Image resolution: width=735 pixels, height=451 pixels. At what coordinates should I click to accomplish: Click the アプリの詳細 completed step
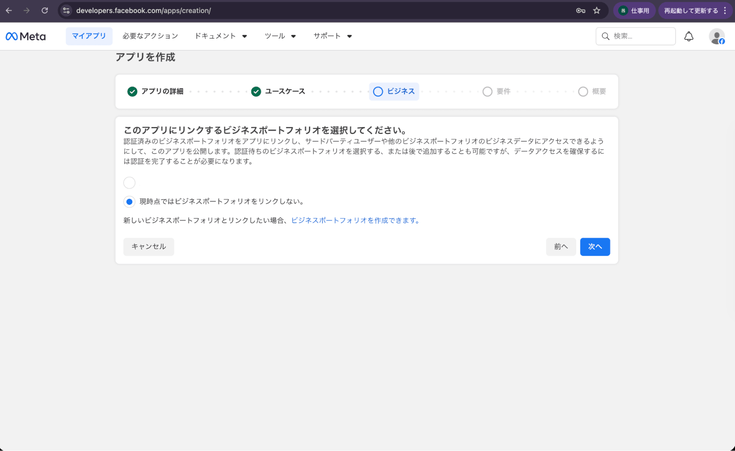(x=155, y=92)
